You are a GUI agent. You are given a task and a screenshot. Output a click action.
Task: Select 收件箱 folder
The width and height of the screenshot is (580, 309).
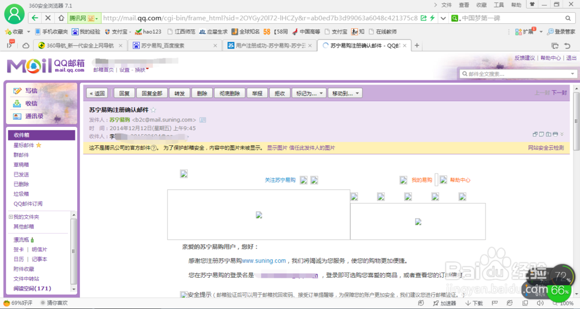[x=41, y=135]
